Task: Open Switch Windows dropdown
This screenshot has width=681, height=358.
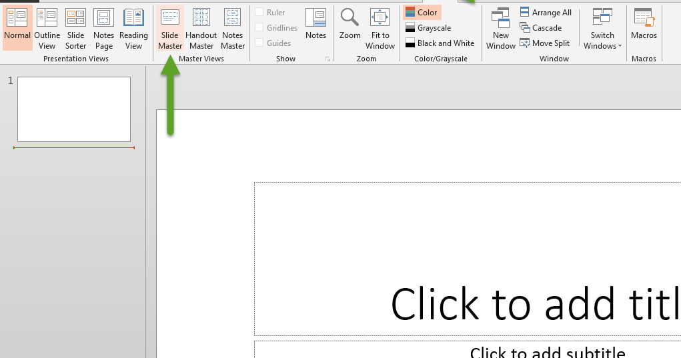Action: click(x=602, y=28)
